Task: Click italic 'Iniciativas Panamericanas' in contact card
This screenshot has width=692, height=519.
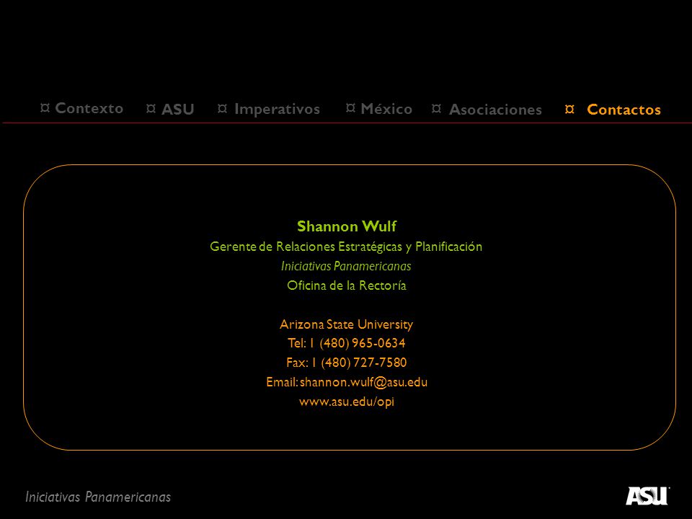Action: click(x=346, y=266)
